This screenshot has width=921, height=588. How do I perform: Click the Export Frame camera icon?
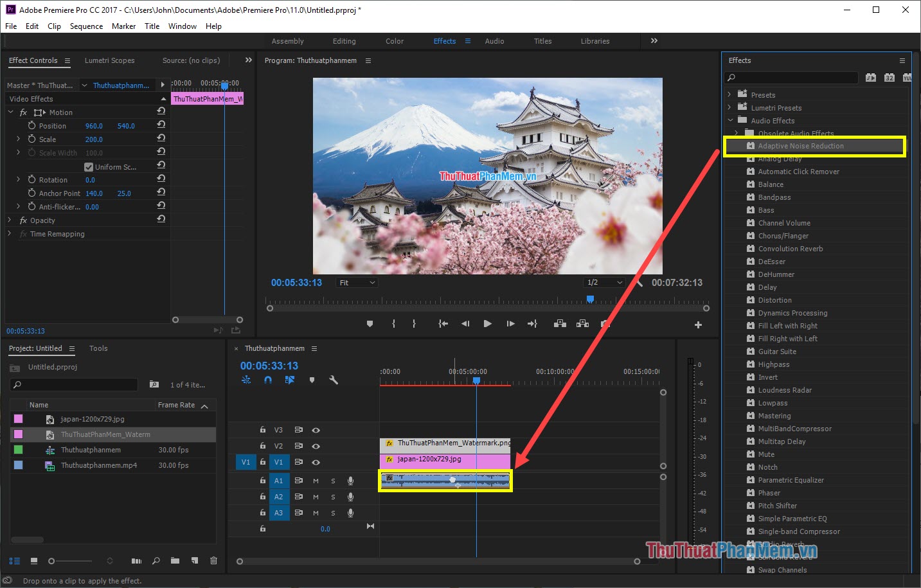(605, 324)
